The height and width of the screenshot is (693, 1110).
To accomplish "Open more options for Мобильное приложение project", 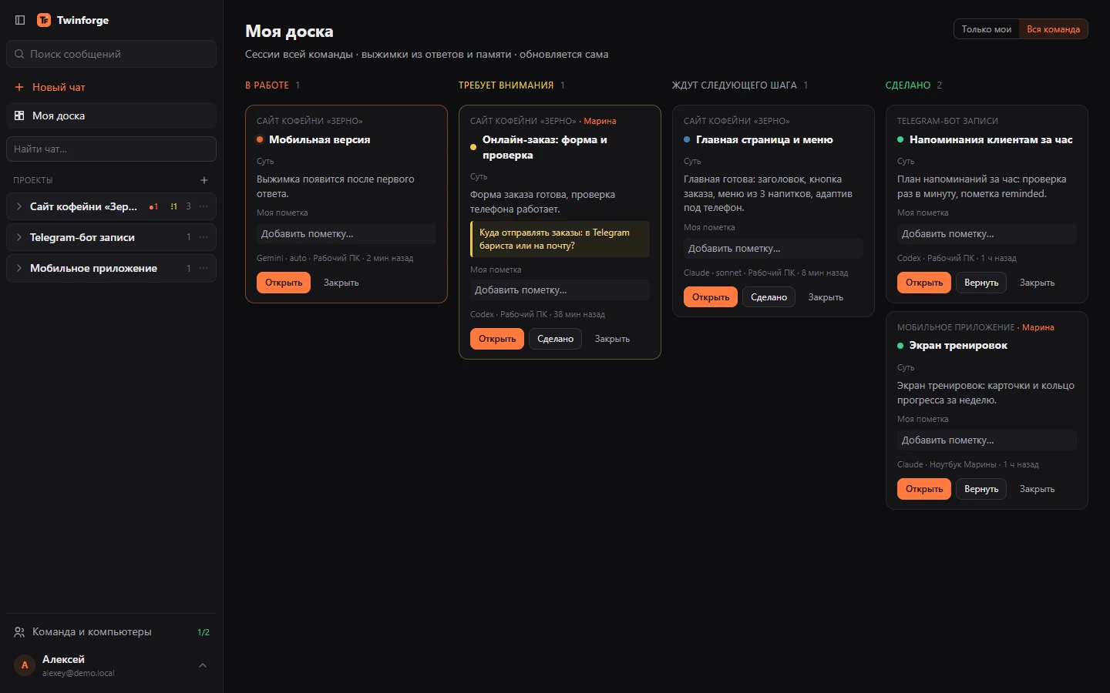I will 203,268.
